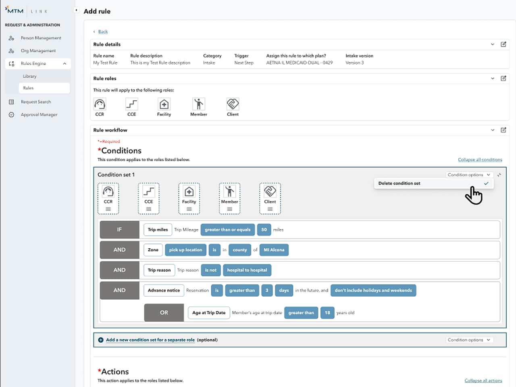Screen dimensions: 516x387
Task: Add a new condition set for a separate role
Action: click(x=150, y=340)
